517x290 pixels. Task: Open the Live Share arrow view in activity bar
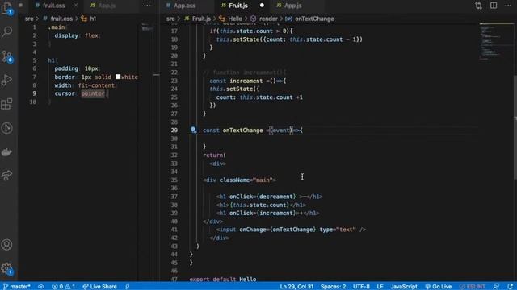(7, 176)
